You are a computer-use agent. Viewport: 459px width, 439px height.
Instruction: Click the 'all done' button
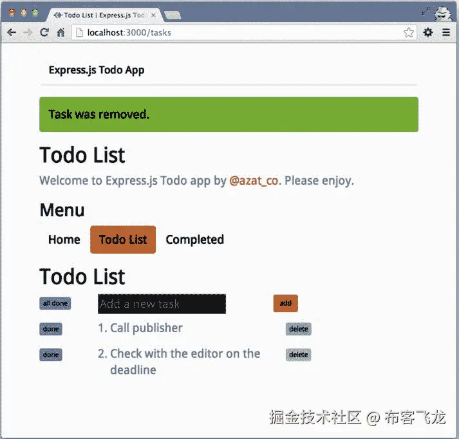click(55, 303)
